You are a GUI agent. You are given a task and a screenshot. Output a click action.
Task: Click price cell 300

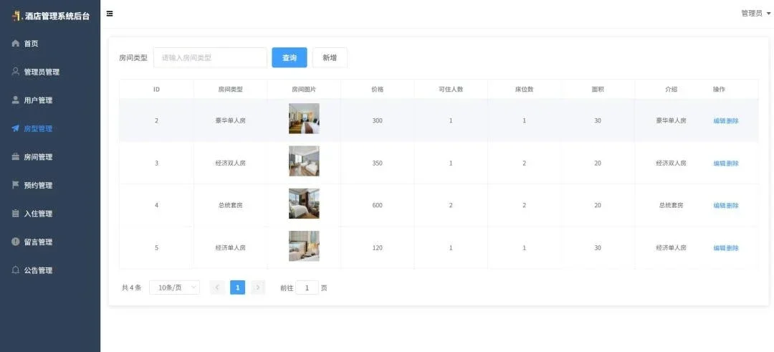tap(378, 121)
